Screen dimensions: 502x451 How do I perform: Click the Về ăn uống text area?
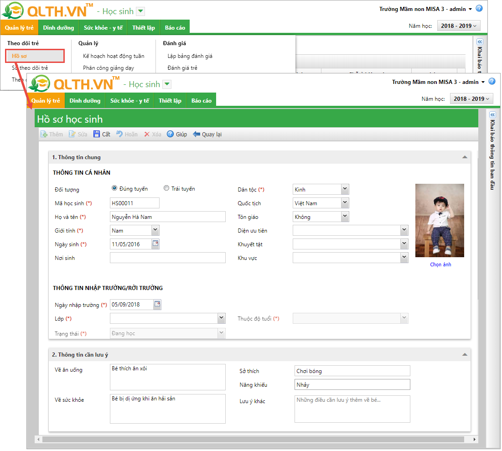click(168, 377)
